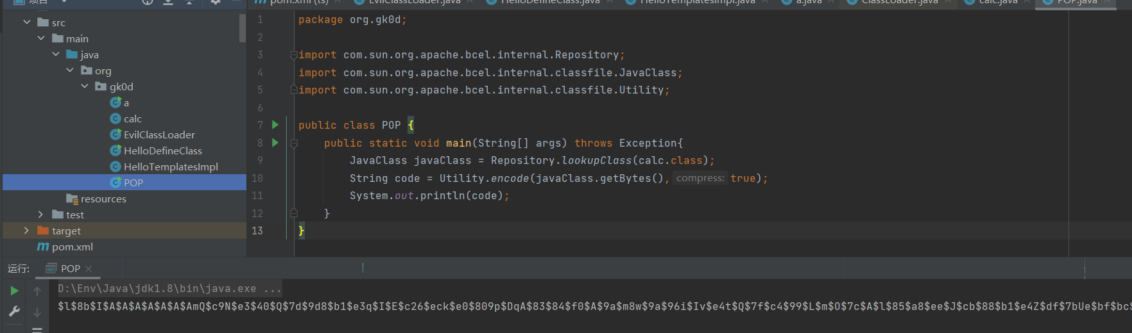Click the orange target folder icon
The height and width of the screenshot is (333, 1132).
pyautogui.click(x=43, y=231)
